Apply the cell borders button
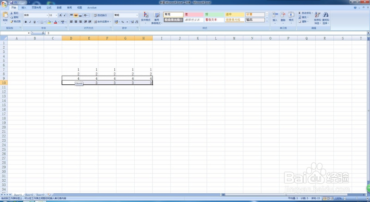Image resolution: width=370 pixels, height=202 pixels. (42, 22)
